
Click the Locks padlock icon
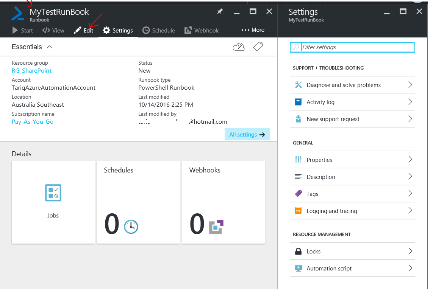[298, 251]
